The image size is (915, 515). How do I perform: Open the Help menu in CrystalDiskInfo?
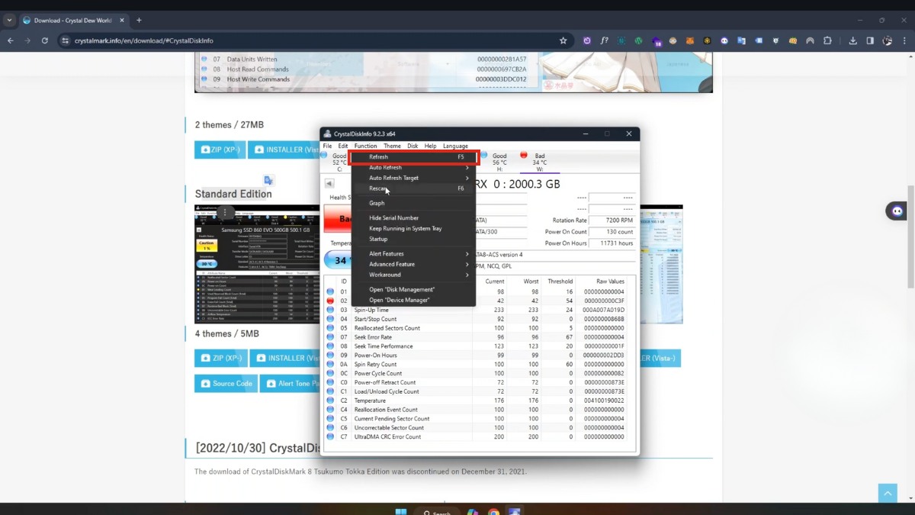coord(431,146)
